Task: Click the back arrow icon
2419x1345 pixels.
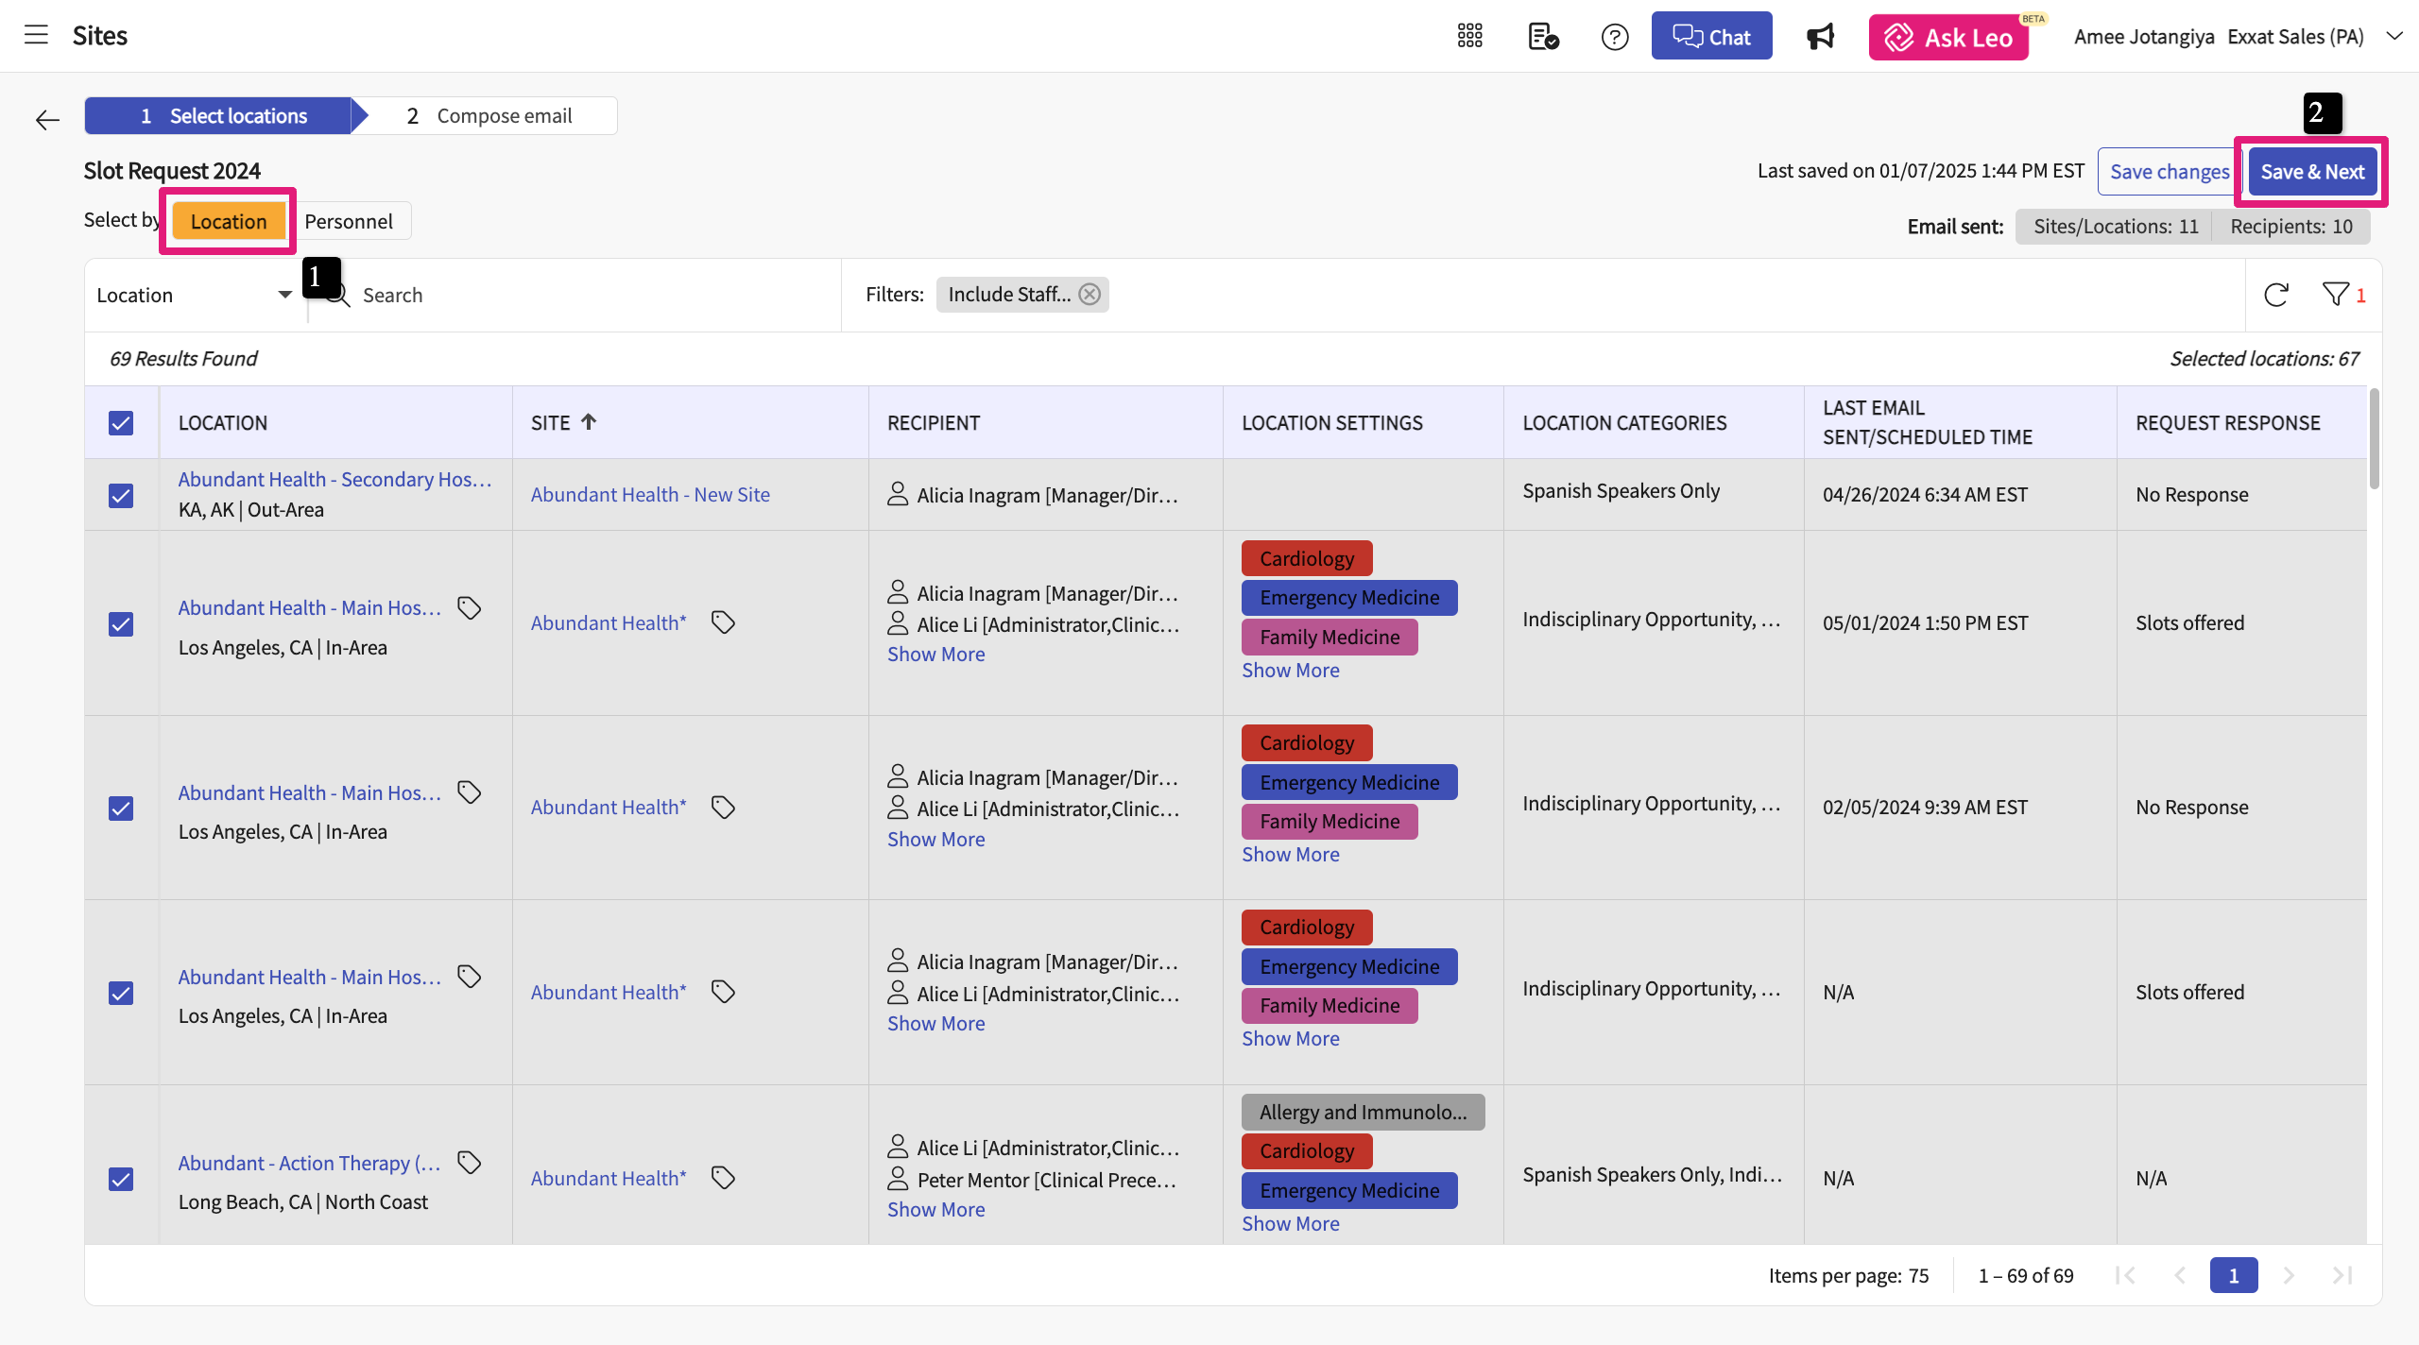Action: tap(47, 120)
